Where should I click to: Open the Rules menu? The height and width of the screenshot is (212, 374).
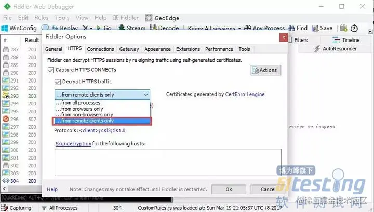coord(42,18)
